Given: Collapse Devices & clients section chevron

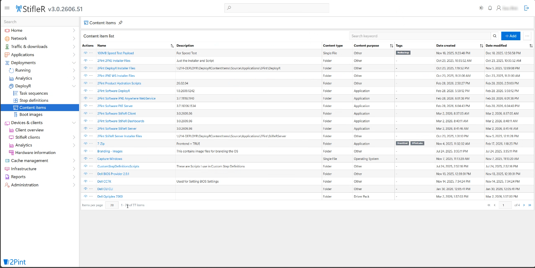Looking at the screenshot, I should click(x=74, y=123).
